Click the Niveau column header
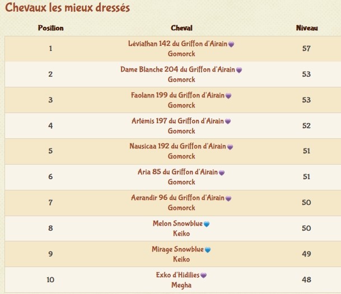The height and width of the screenshot is (294, 341). coord(307,28)
